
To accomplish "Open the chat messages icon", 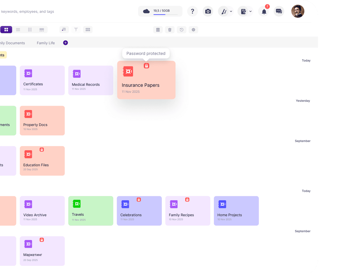I will tap(279, 11).
